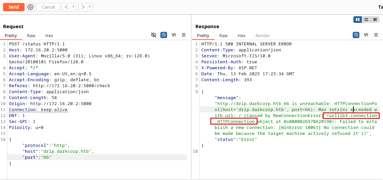This screenshot has height=180, width=383.
Task: Switch the Request view to the Hex tab
Action: [49, 35]
